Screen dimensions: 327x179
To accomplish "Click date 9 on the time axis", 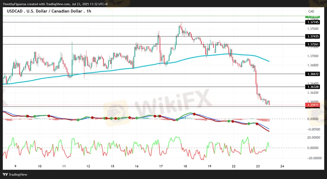I will click(x=16, y=166).
